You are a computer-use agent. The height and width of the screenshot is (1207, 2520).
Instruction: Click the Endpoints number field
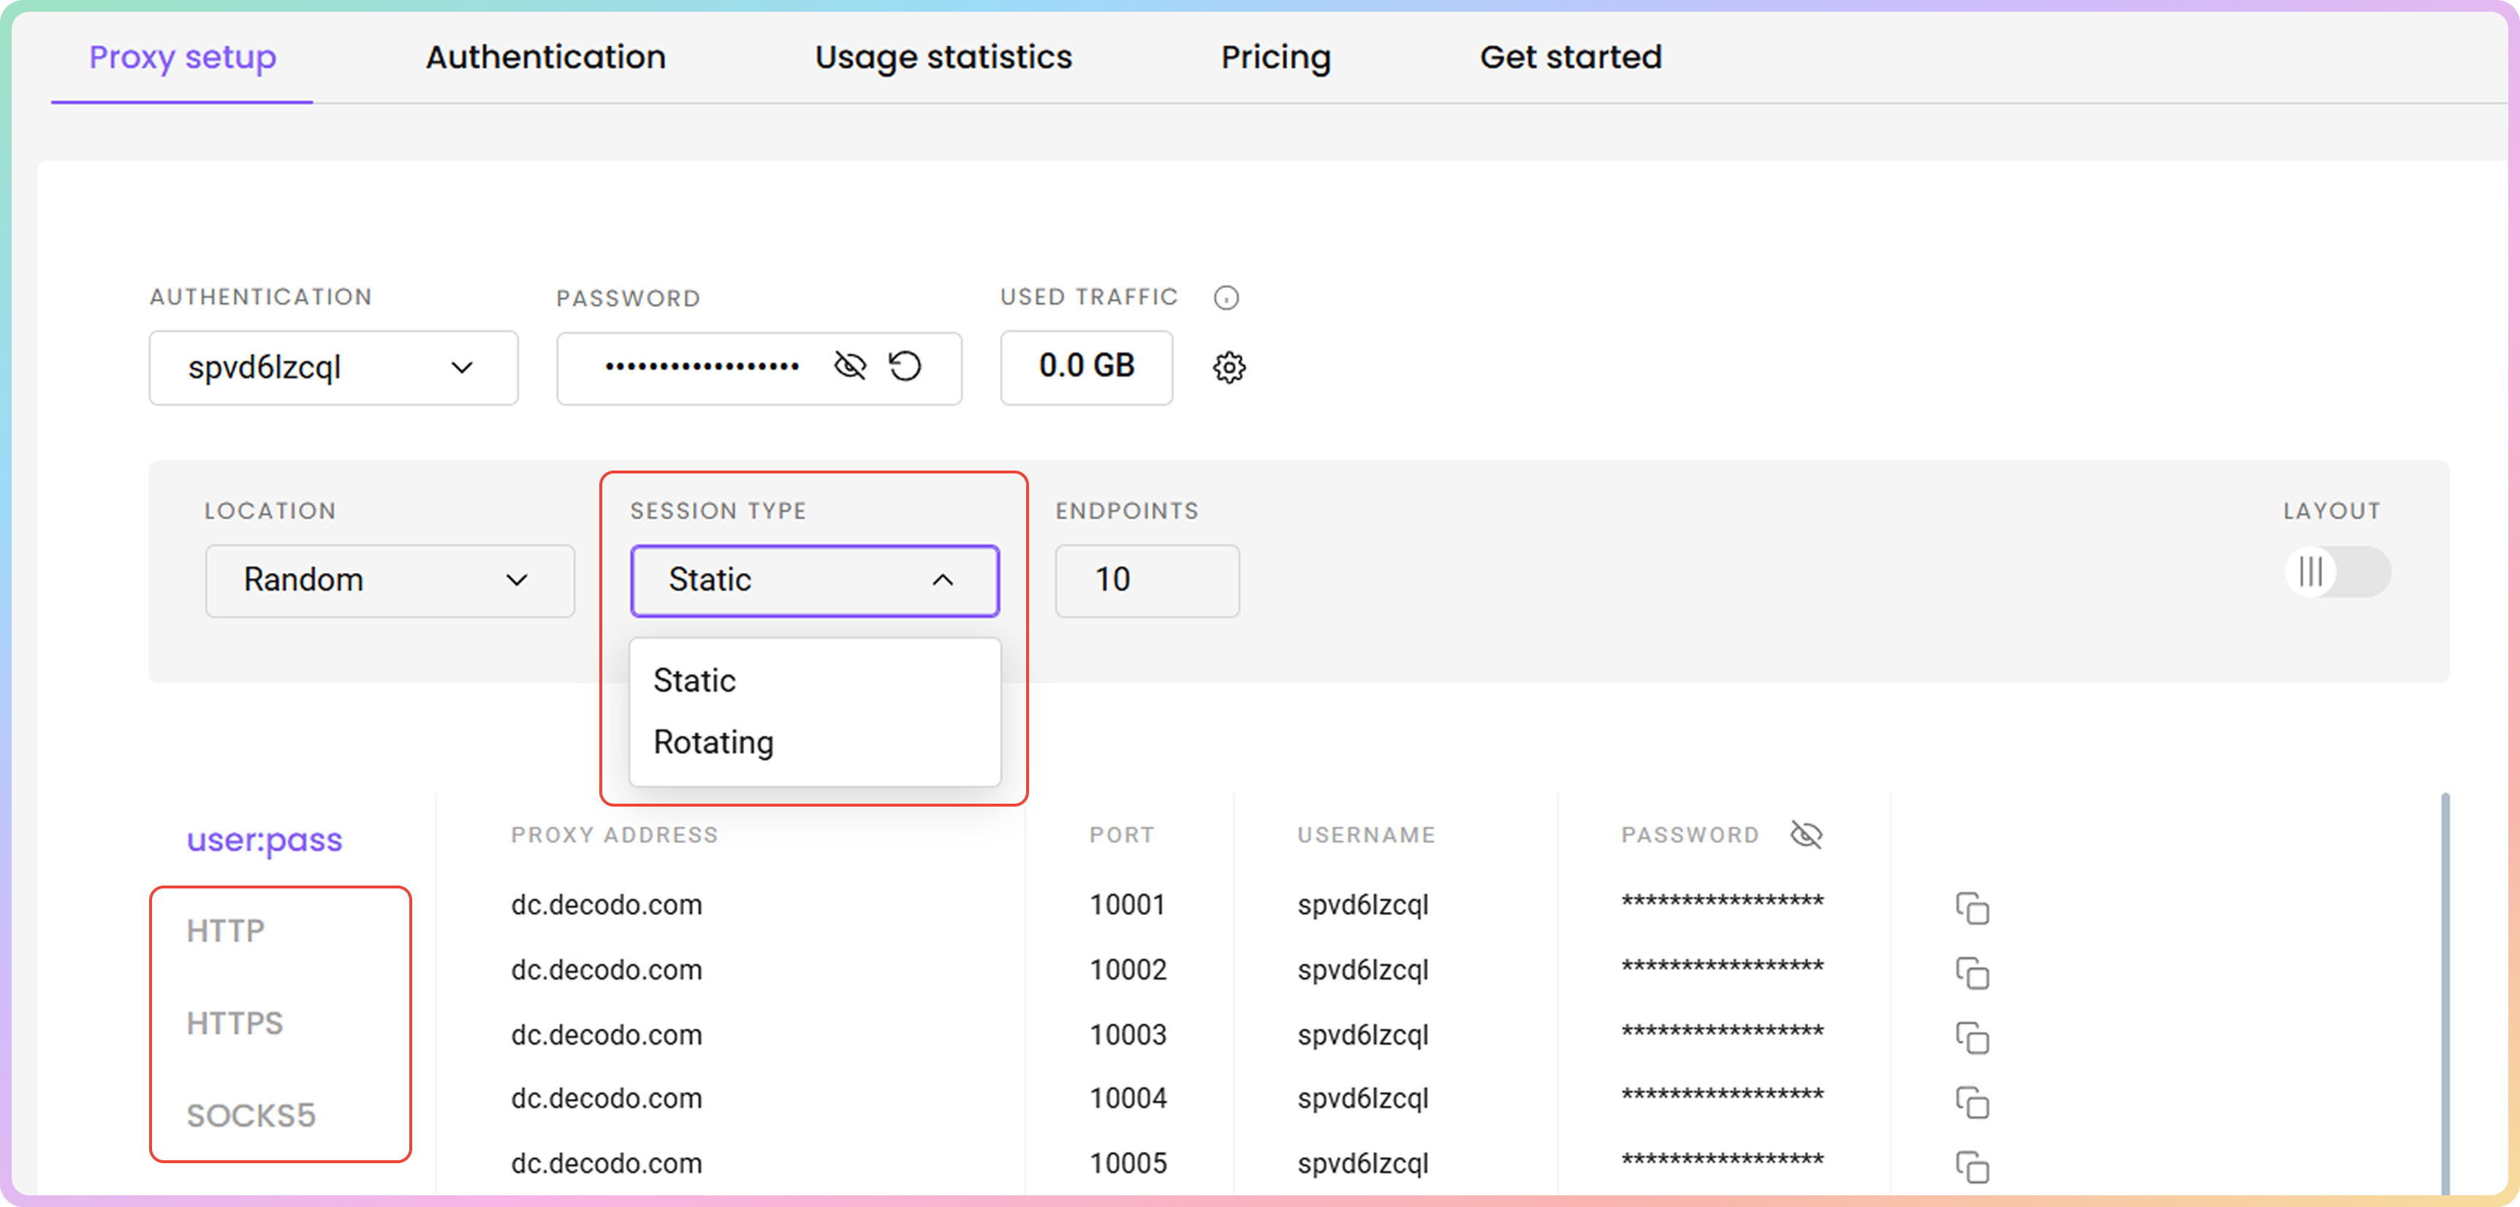pos(1147,580)
